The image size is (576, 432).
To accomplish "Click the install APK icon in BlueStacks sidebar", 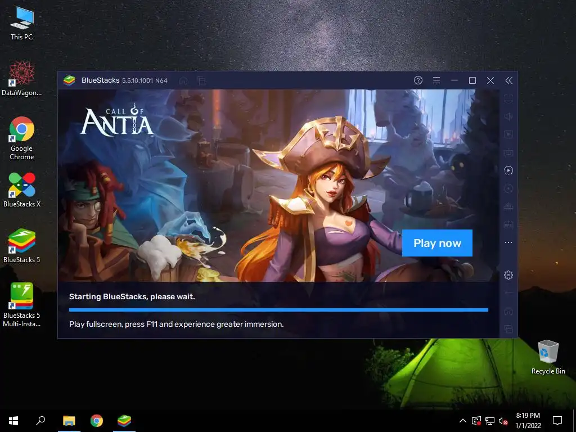I will [x=508, y=224].
